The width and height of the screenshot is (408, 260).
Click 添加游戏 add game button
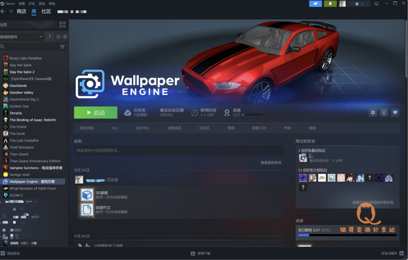pyautogui.click(x=10, y=253)
